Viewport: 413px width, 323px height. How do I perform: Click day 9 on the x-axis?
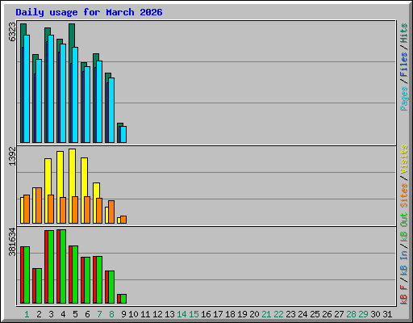[x=123, y=314]
